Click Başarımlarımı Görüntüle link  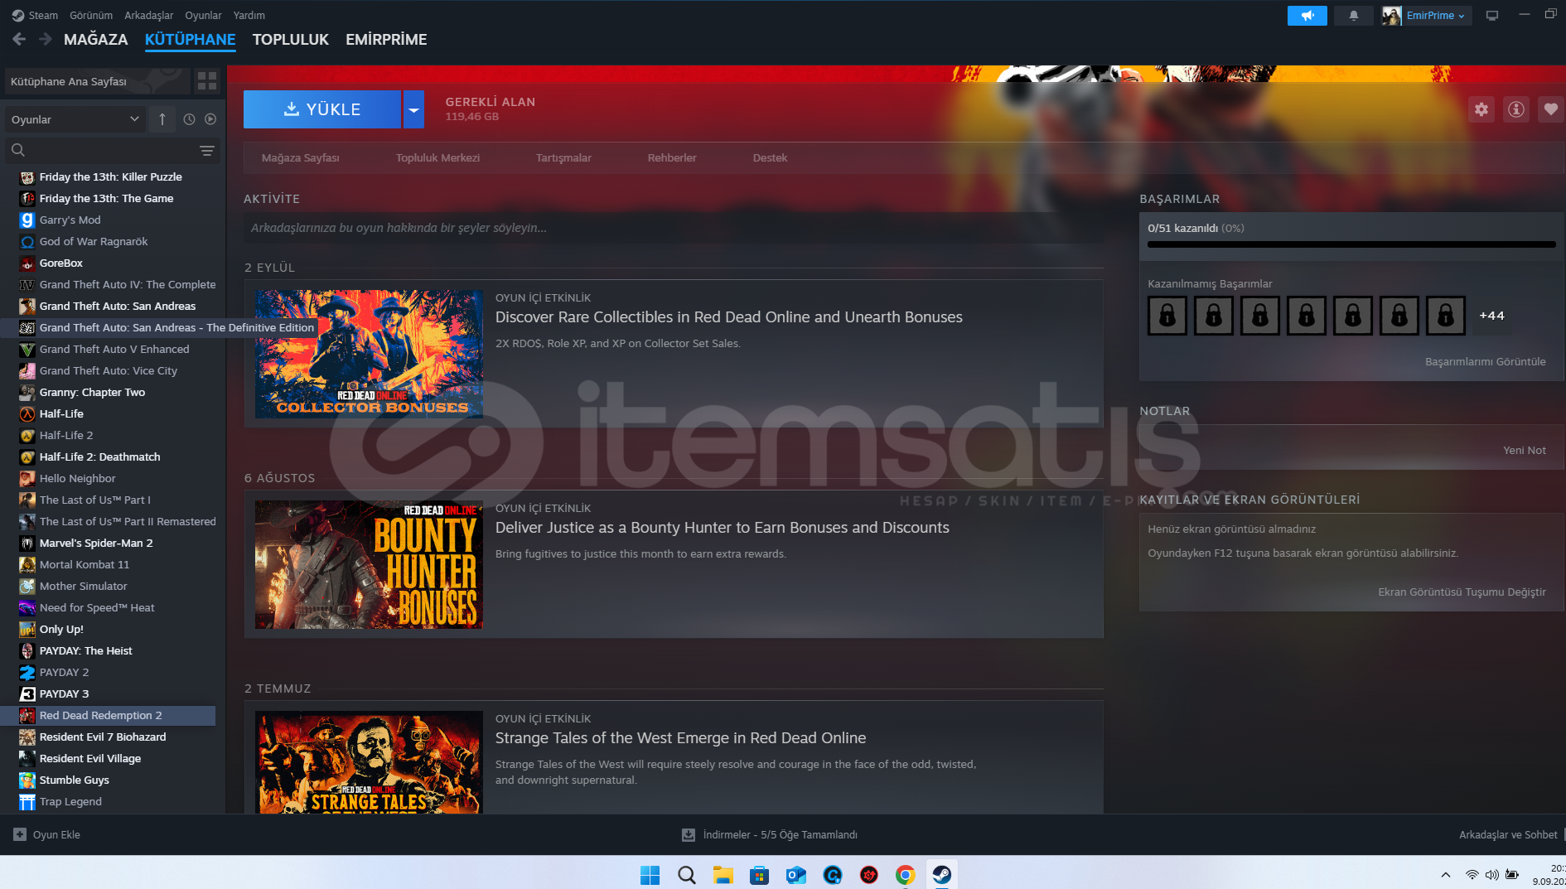[1485, 361]
